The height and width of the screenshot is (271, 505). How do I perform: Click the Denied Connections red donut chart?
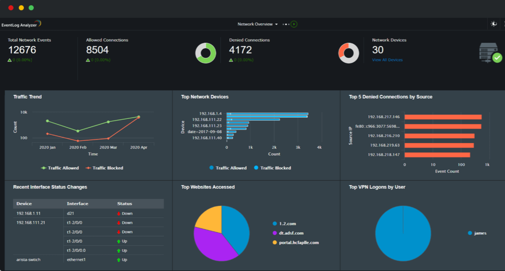coord(348,53)
